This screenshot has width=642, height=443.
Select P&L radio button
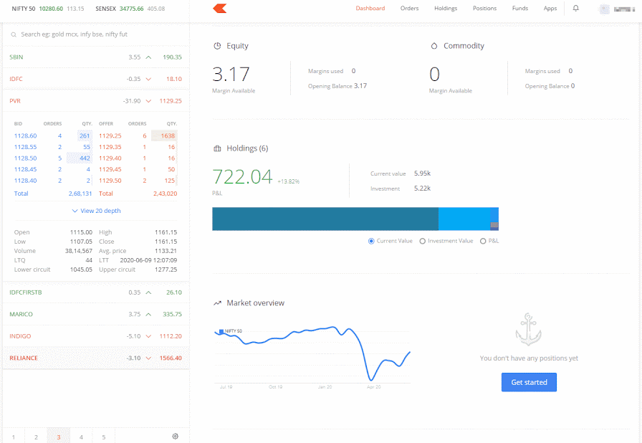[x=483, y=241]
